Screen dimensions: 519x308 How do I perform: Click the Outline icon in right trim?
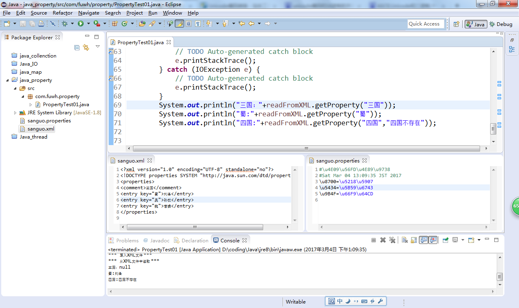(512, 49)
